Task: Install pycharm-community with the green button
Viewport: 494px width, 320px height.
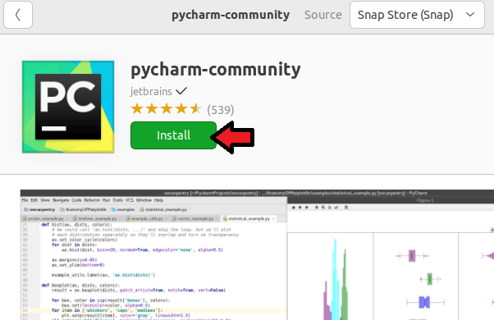Action: [x=173, y=135]
